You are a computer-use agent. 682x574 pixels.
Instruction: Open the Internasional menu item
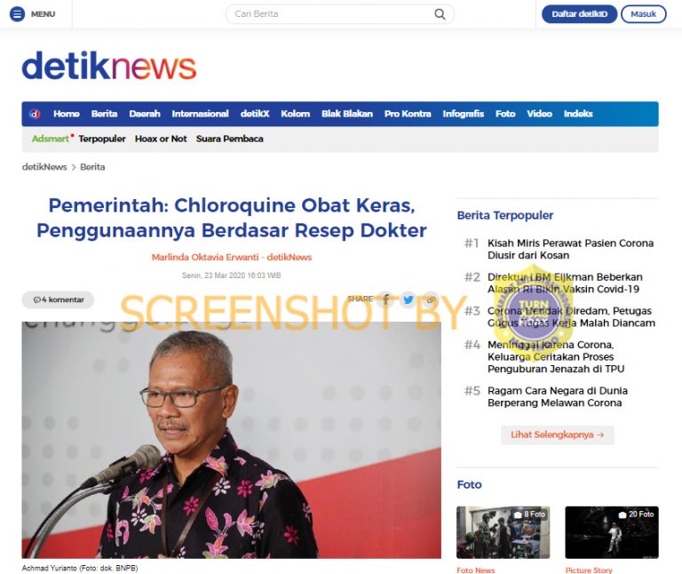[x=200, y=114]
